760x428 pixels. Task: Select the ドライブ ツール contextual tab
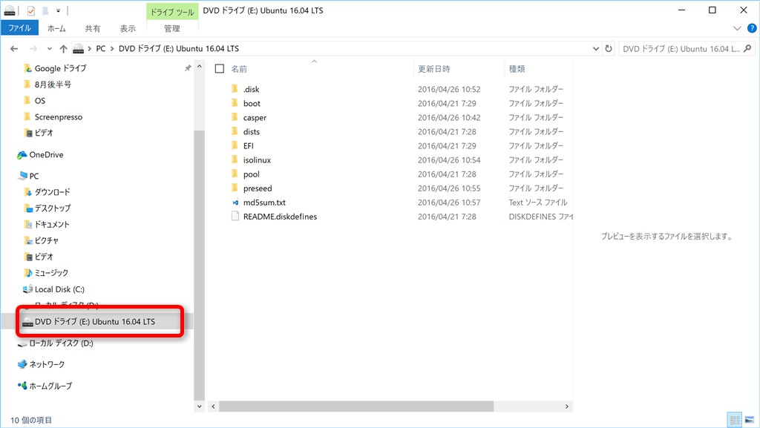click(171, 12)
